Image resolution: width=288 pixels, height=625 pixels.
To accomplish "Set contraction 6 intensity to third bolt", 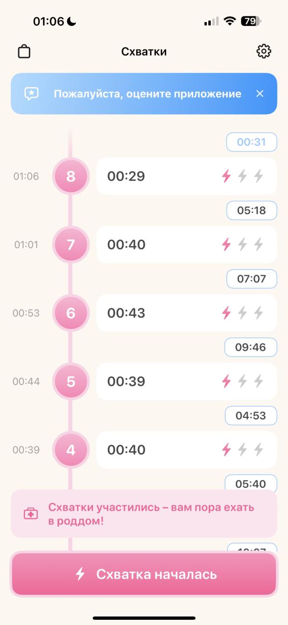I will click(259, 313).
